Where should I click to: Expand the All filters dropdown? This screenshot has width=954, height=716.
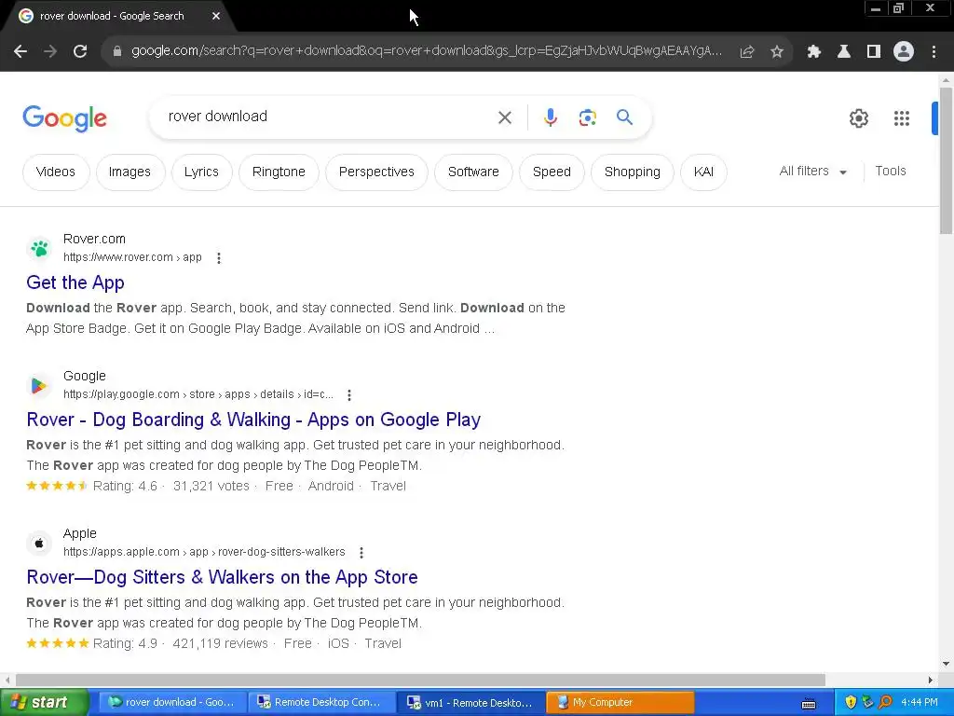(x=813, y=172)
